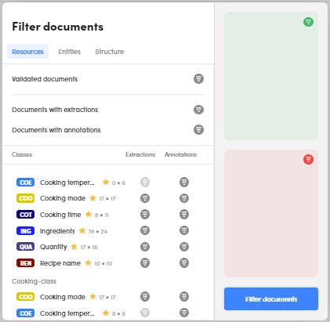This screenshot has width=330, height=322.
Task: Select the REN Recipe name class badge
Action: coord(26,263)
